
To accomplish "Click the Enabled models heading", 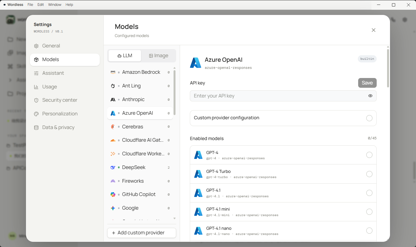I will (x=207, y=138).
